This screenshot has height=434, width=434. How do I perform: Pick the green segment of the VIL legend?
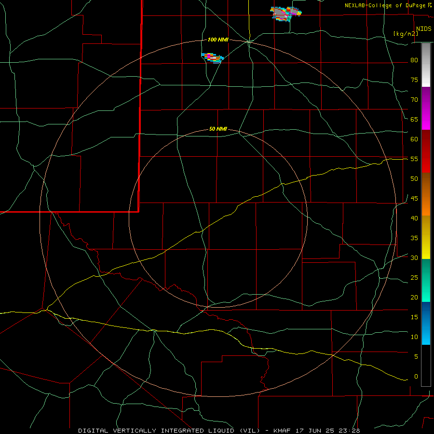[426, 280]
